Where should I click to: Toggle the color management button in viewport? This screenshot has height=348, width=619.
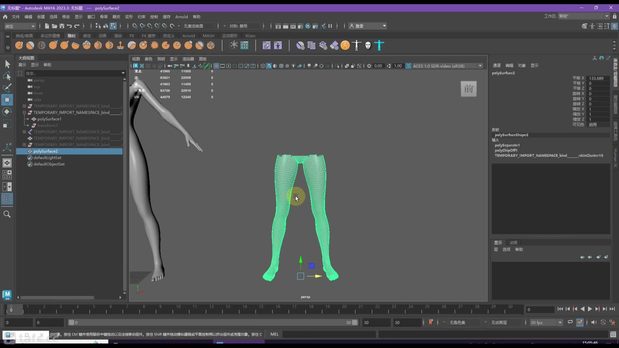[x=408, y=66]
